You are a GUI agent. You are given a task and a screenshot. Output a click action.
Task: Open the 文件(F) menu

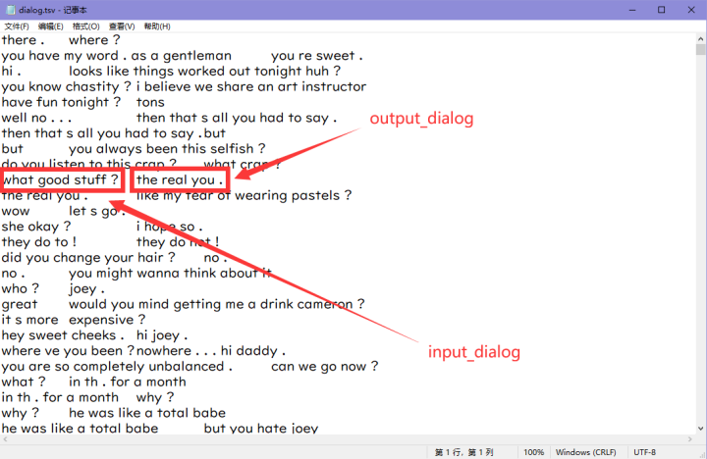17,26
